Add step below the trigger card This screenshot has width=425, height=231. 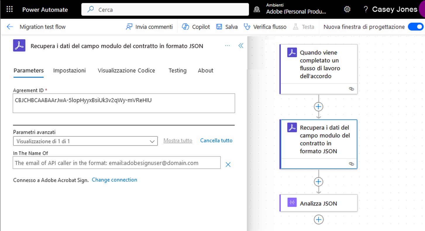pos(319,107)
